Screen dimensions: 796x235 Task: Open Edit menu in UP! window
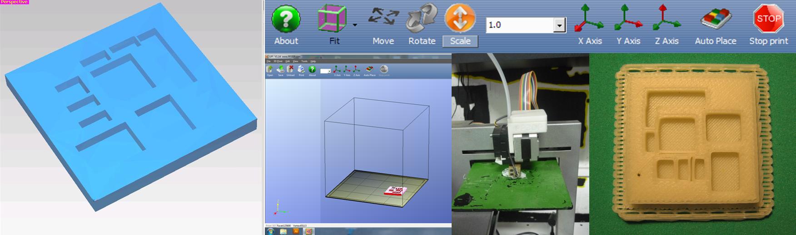(288, 61)
